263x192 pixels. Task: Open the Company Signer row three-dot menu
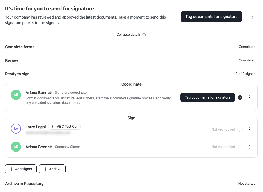pos(250,147)
